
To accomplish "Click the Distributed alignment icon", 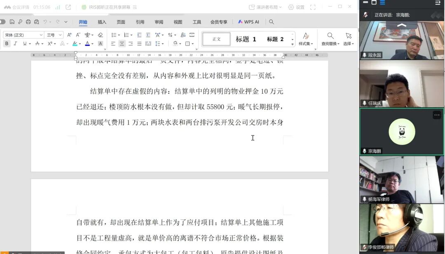I will [148, 44].
